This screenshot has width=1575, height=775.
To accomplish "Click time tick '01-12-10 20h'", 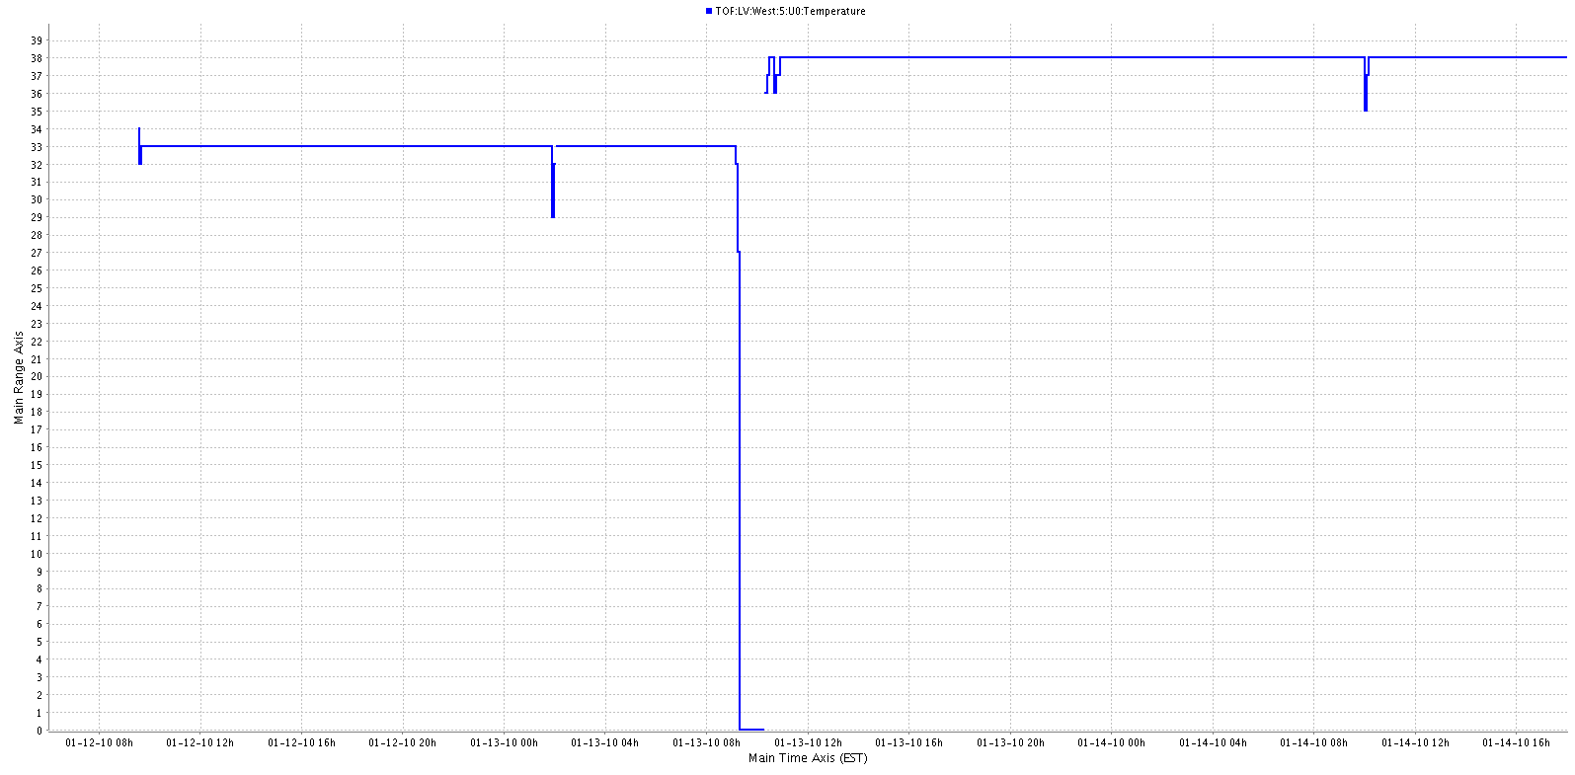I will tap(403, 742).
